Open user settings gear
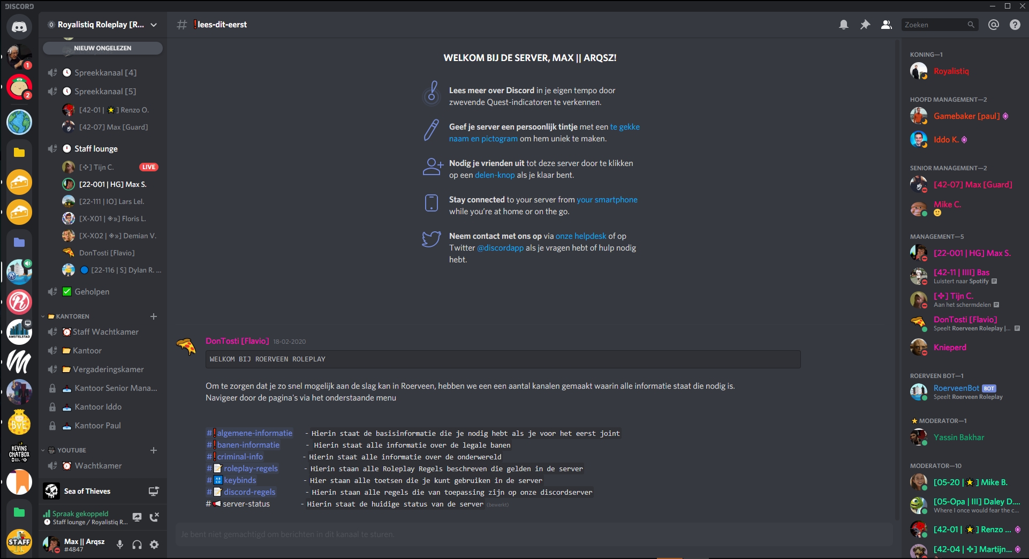 click(154, 545)
